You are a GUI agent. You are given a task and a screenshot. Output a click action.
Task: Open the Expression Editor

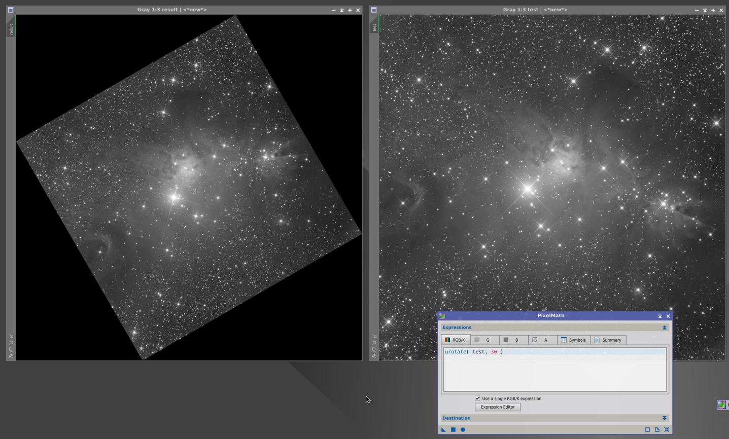pos(498,407)
